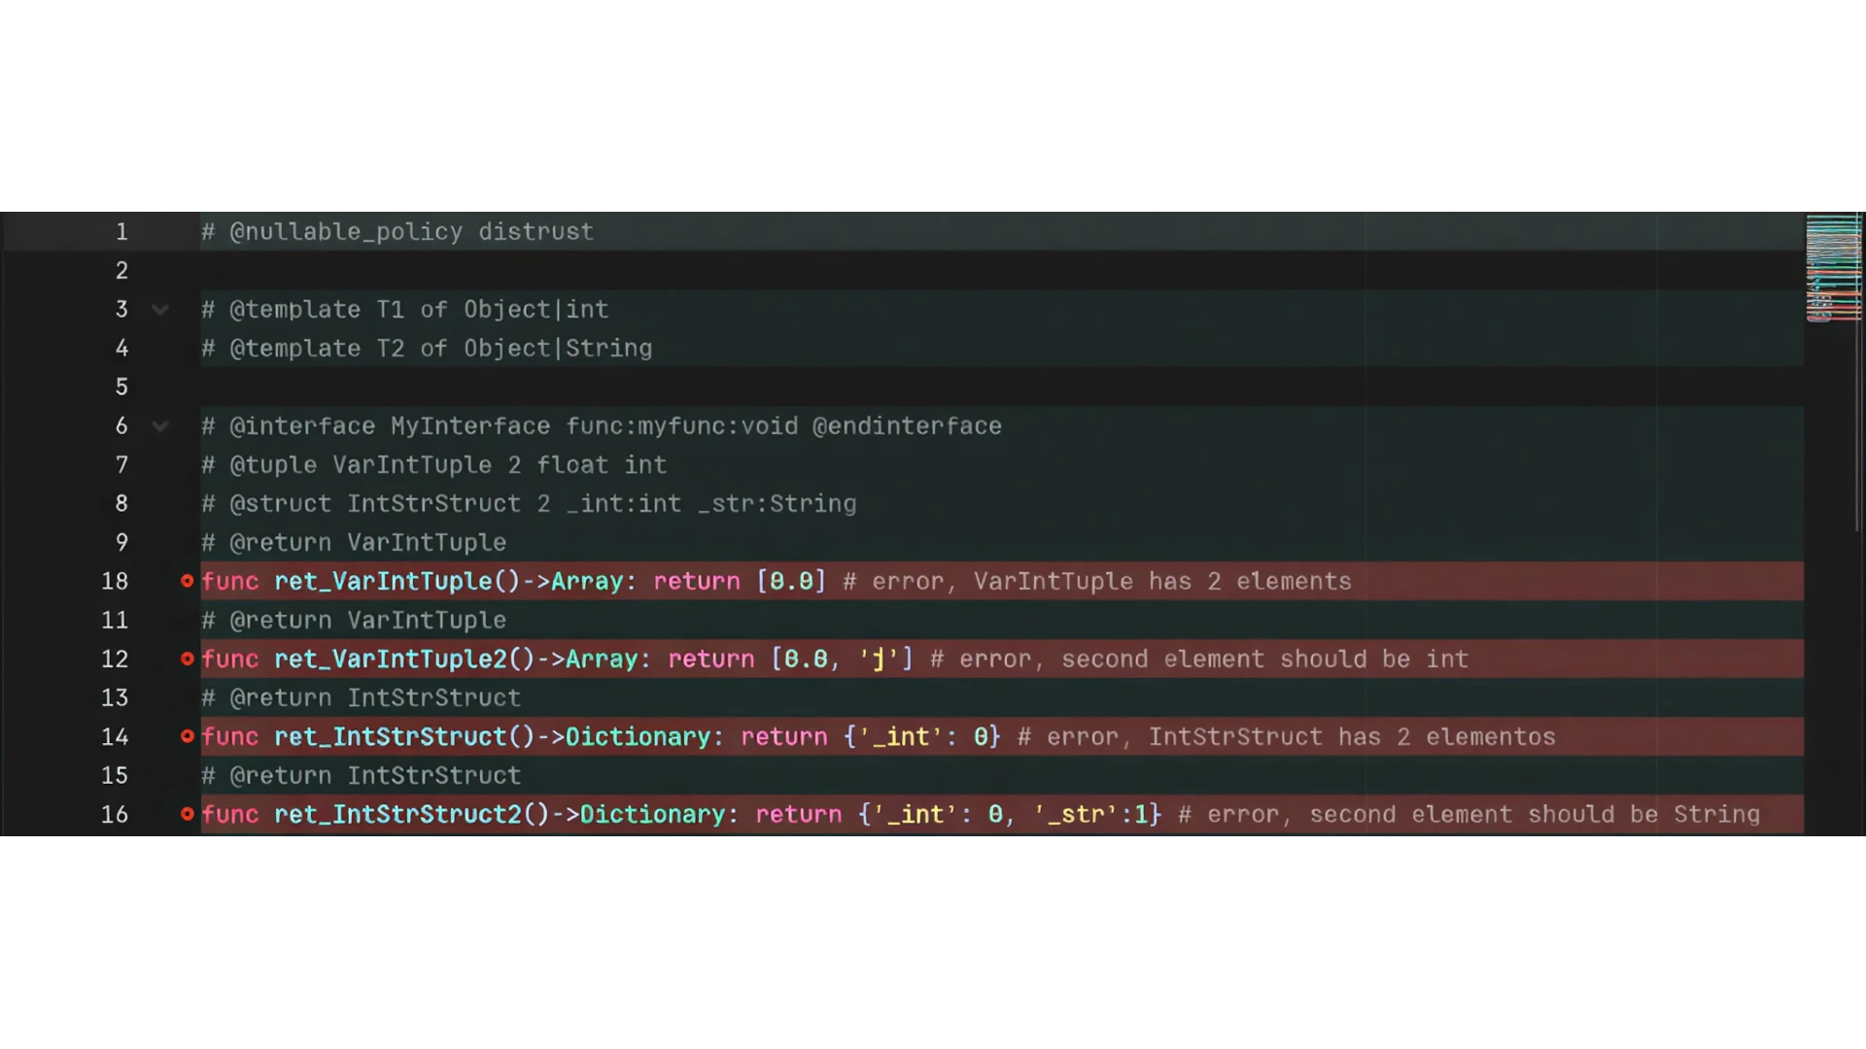This screenshot has width=1866, height=1049.
Task: Click error marker on ret_VarIntTuple() line
Action: coord(188,581)
